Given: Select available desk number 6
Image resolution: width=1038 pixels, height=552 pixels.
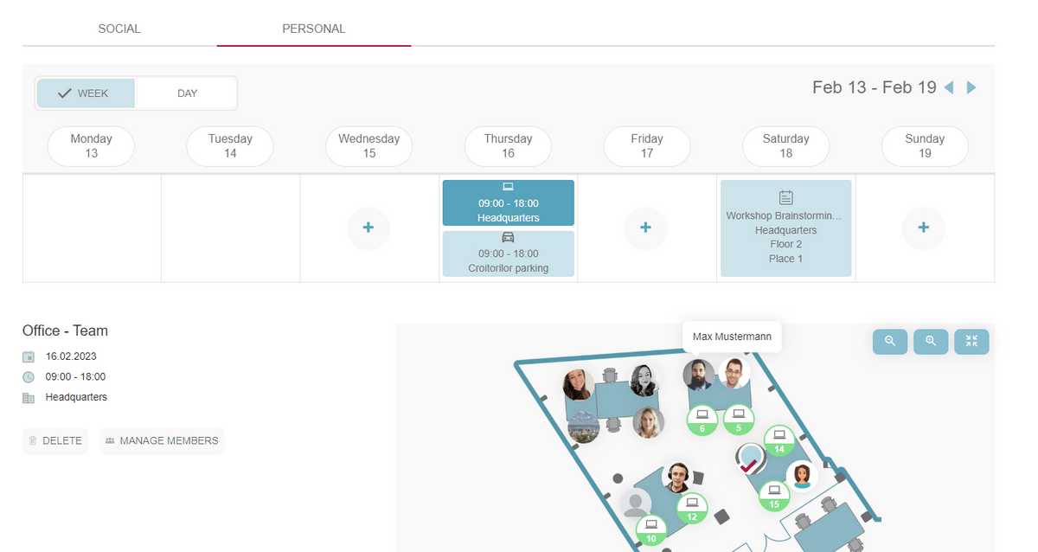Looking at the screenshot, I should click(702, 420).
